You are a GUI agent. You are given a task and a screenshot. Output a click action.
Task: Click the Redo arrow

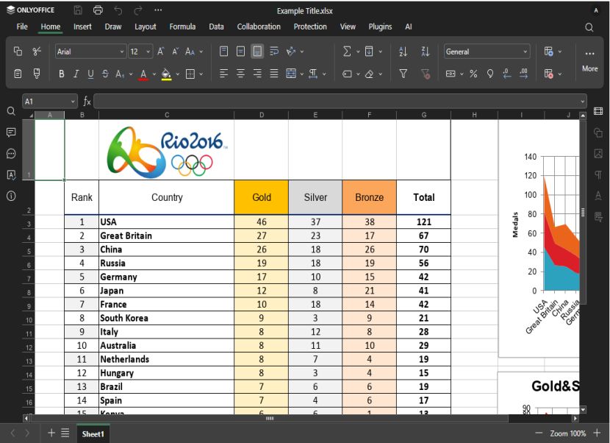(x=137, y=10)
